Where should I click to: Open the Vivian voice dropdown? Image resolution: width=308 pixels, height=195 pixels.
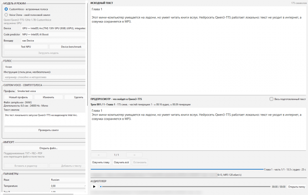pyautogui.click(x=45, y=67)
